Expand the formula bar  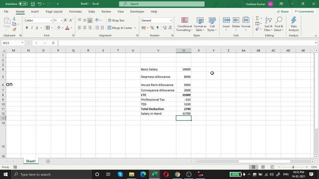[316, 43]
